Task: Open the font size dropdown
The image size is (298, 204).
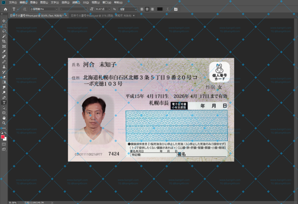Action: 110,9
